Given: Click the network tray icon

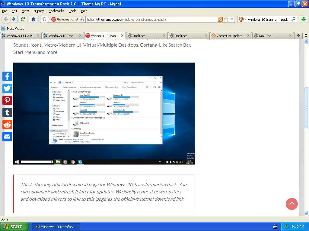Looking at the screenshot, I should [287, 226].
